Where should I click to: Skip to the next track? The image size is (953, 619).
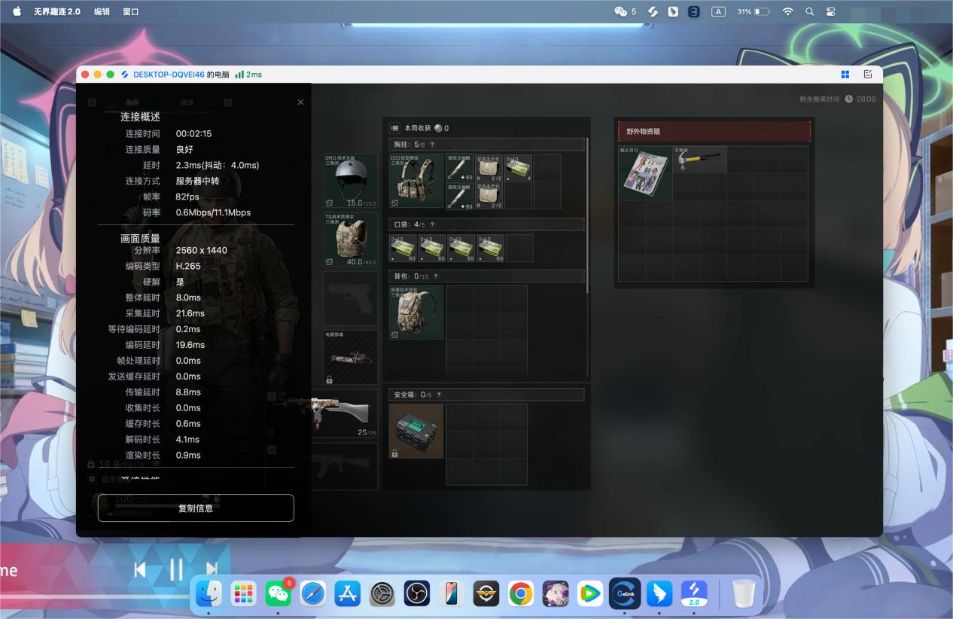[212, 570]
